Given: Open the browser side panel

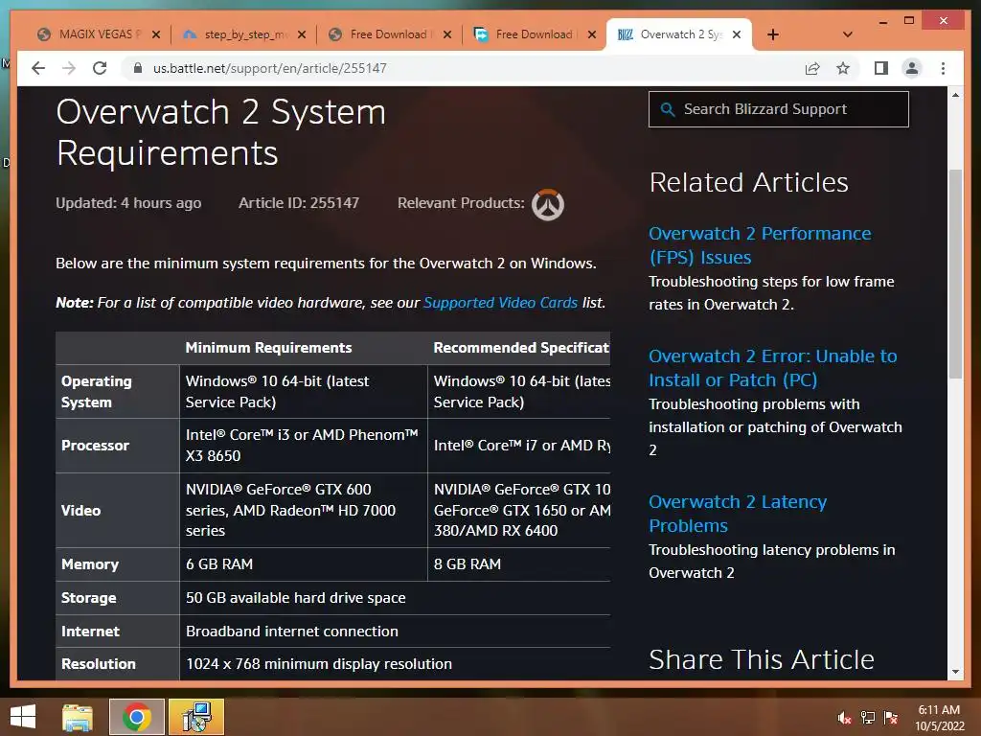Looking at the screenshot, I should (x=881, y=68).
